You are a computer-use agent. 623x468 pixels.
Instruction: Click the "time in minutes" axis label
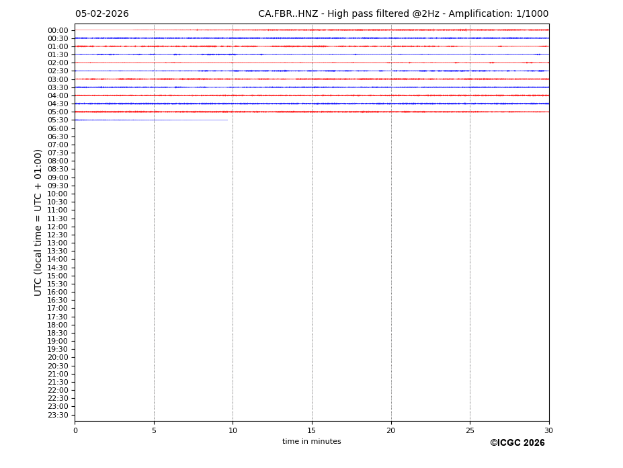(311, 442)
